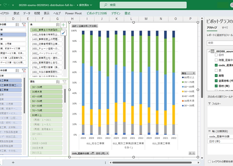
Task: Click multi-select icon of the upper 中分類 slicer
Action: (17, 25)
